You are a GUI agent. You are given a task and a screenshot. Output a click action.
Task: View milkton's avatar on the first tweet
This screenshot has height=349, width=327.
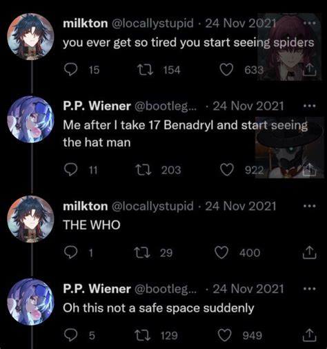tap(30, 37)
